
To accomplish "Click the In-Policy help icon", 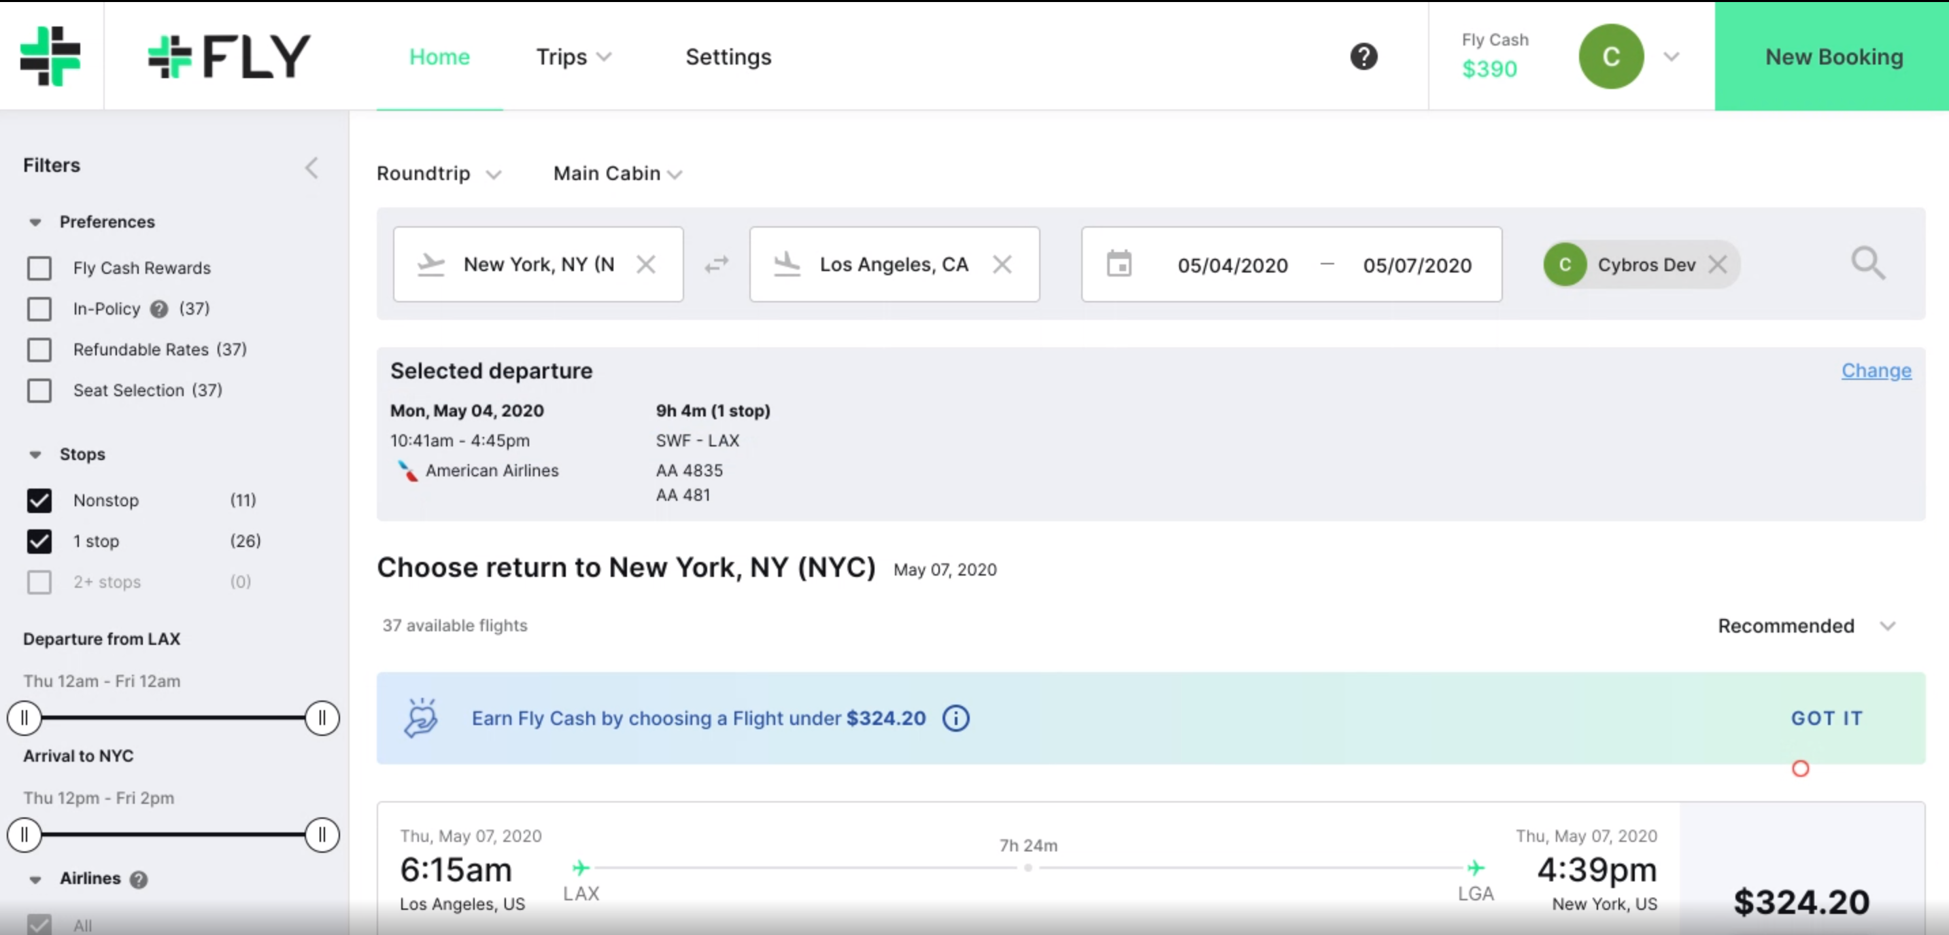I will (x=159, y=308).
